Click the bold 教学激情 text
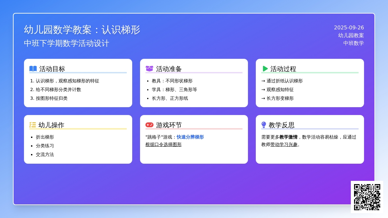The image size is (388, 218). (x=288, y=137)
